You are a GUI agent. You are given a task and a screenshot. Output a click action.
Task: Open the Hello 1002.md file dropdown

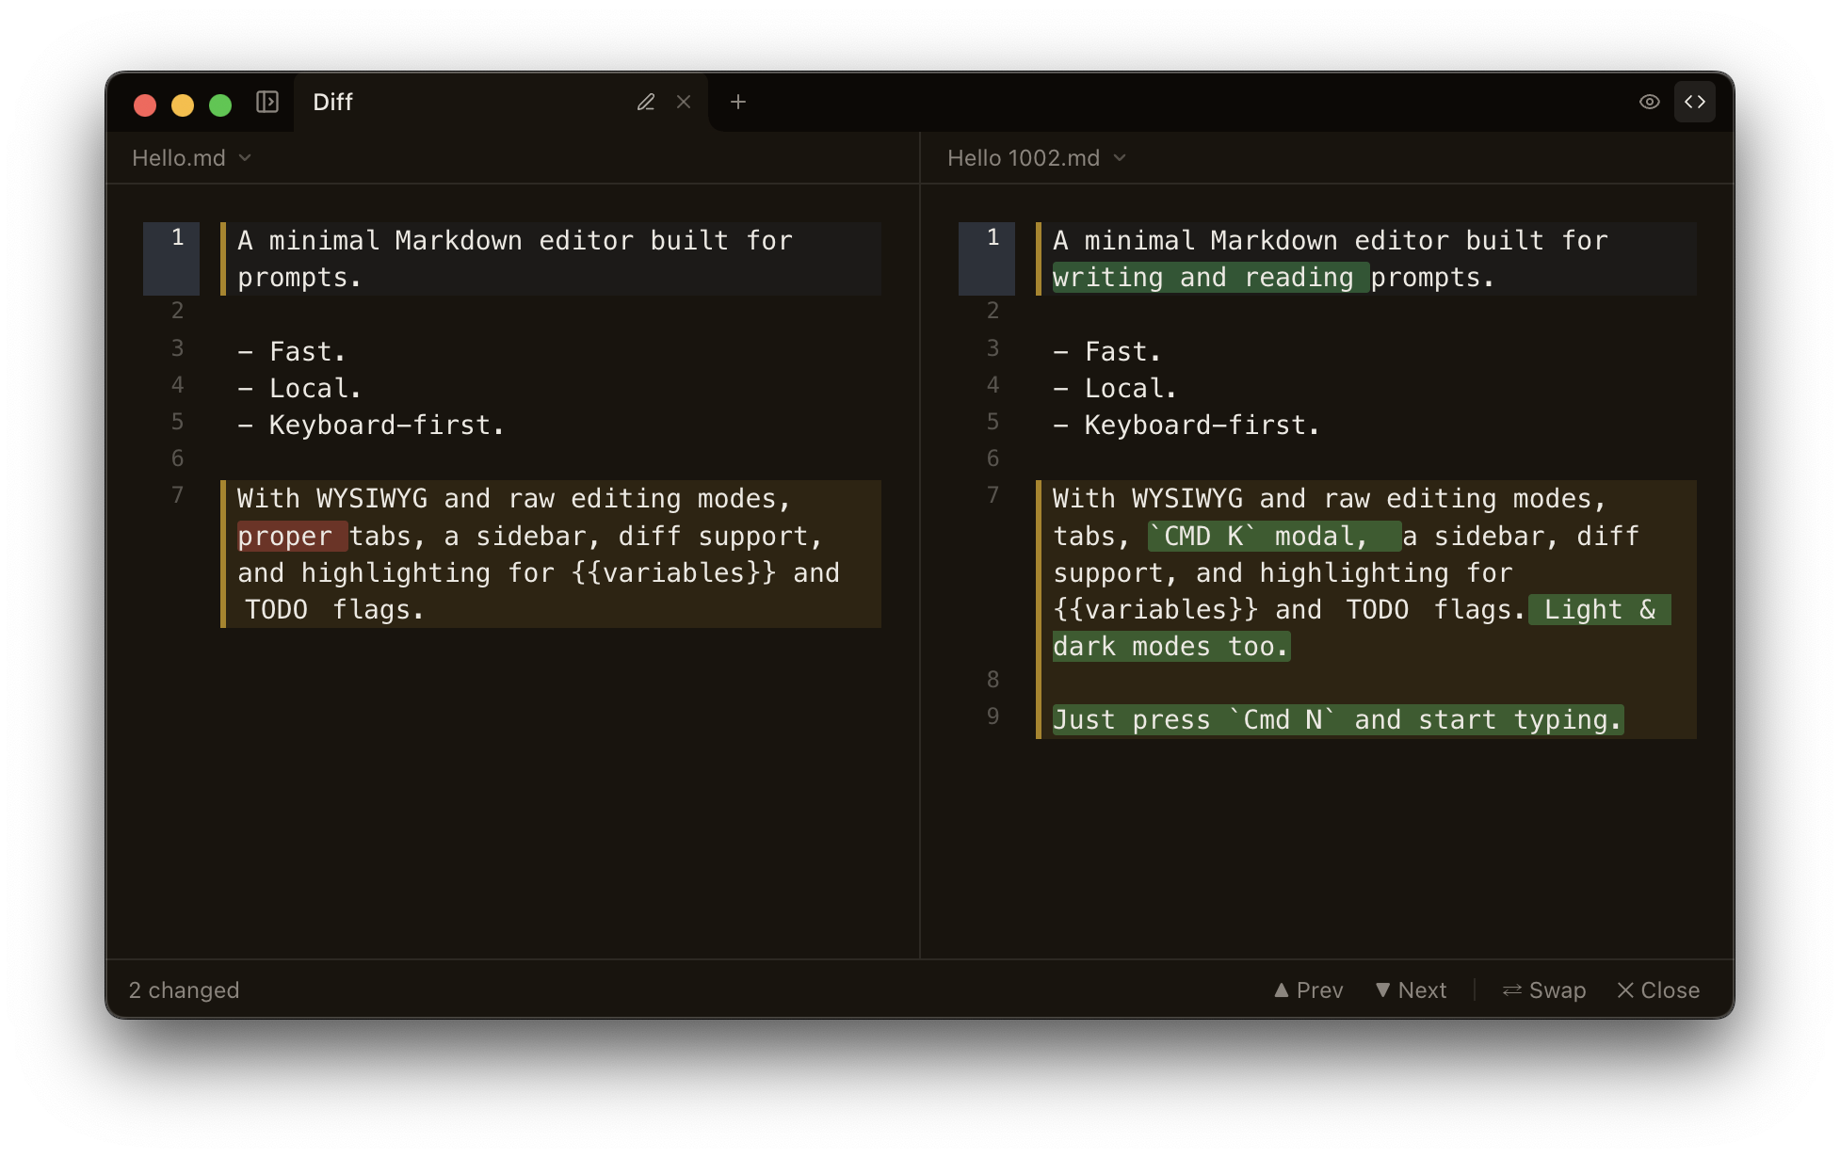pos(1037,158)
